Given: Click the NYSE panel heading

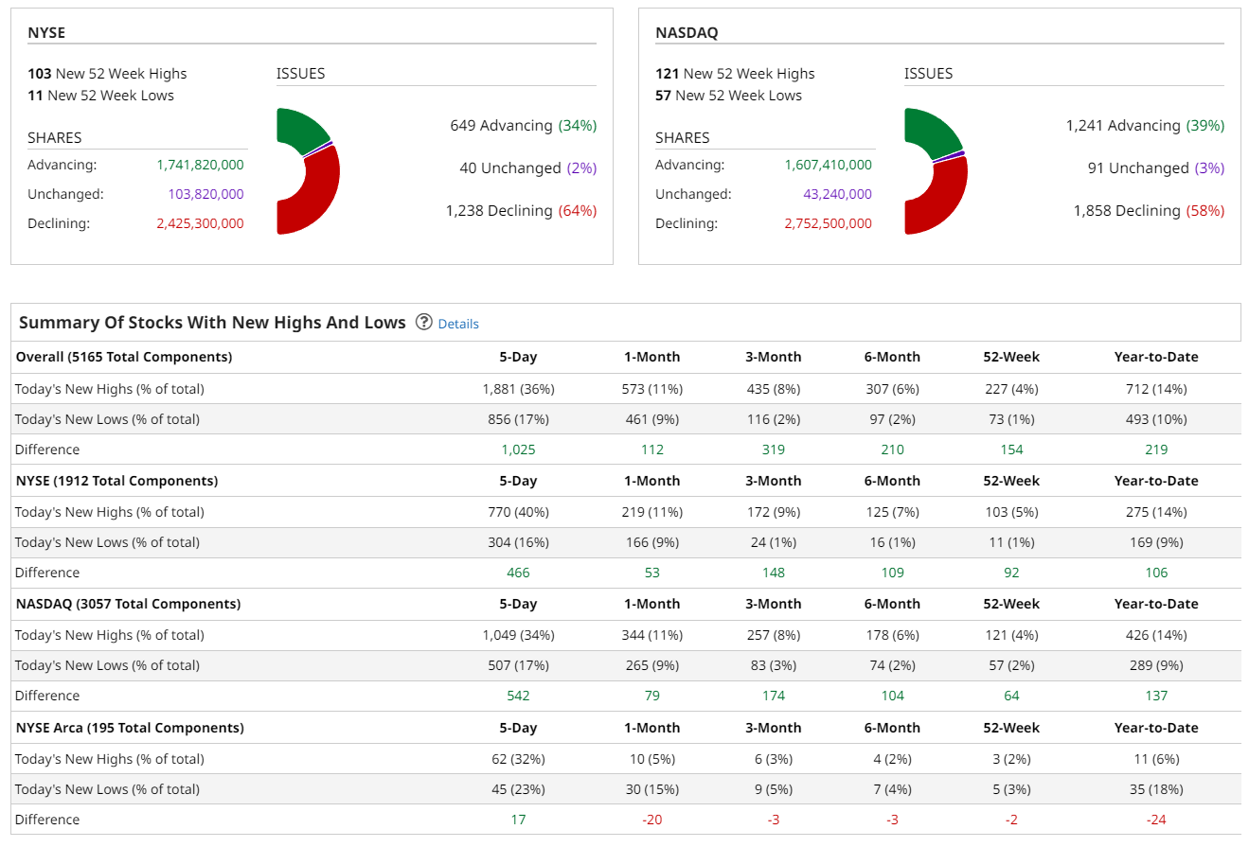Looking at the screenshot, I should tap(46, 32).
